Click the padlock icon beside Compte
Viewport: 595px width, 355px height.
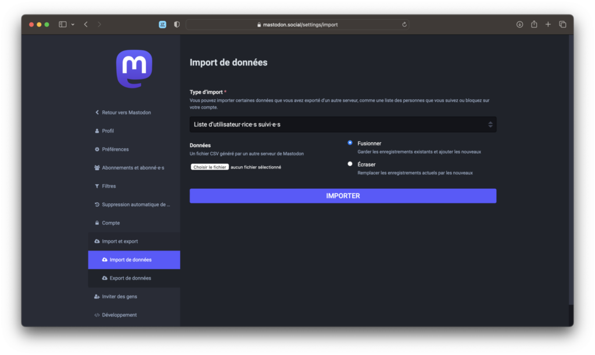click(x=97, y=223)
